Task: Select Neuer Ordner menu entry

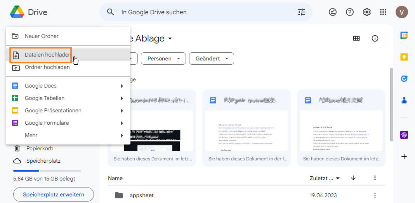Action: pyautogui.click(x=68, y=36)
